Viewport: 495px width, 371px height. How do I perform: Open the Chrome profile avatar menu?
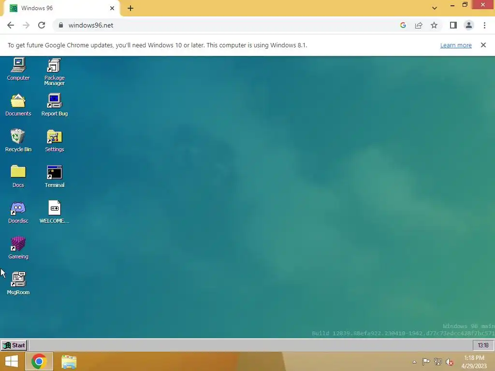[469, 25]
